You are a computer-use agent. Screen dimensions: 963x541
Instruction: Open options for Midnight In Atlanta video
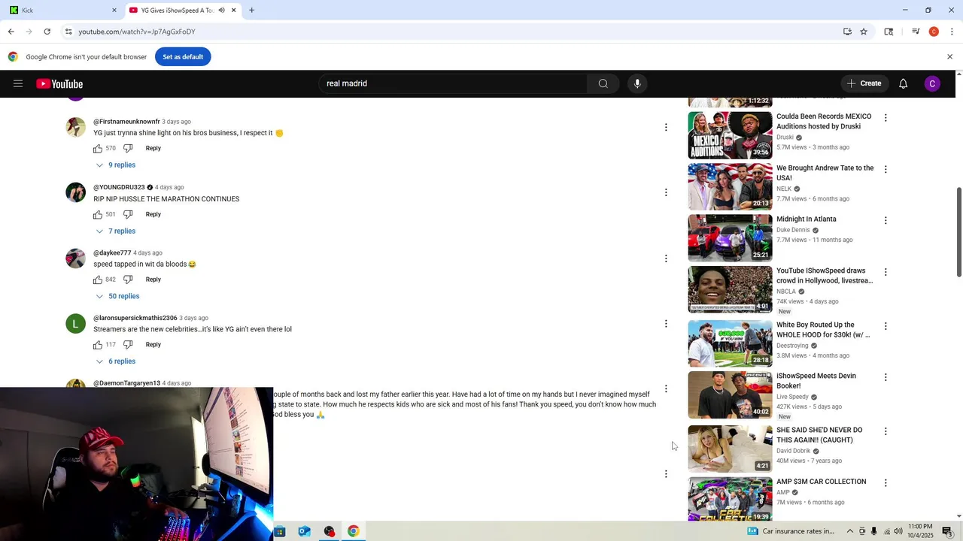(x=886, y=221)
